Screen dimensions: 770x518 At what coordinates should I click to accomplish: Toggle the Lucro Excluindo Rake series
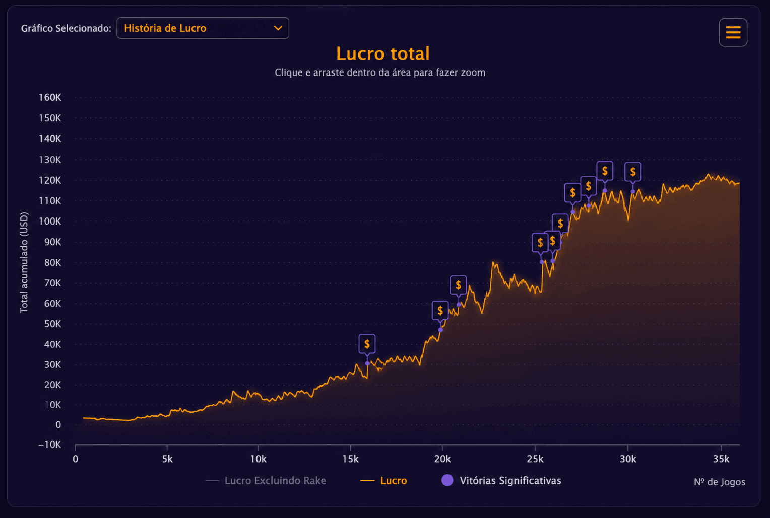click(x=266, y=481)
